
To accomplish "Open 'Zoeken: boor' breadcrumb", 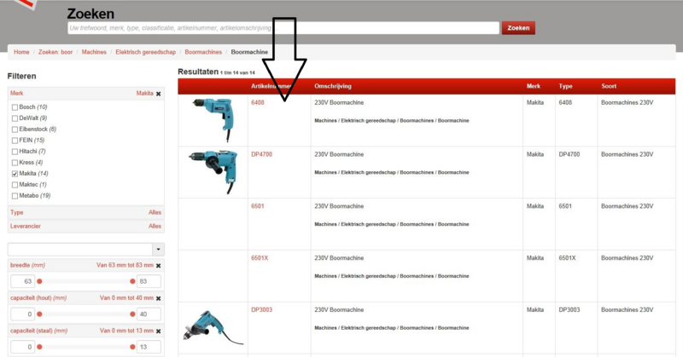I will [55, 52].
